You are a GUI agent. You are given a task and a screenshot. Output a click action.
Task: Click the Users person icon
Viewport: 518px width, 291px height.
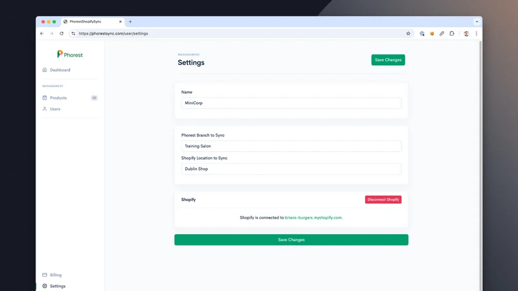(45, 109)
